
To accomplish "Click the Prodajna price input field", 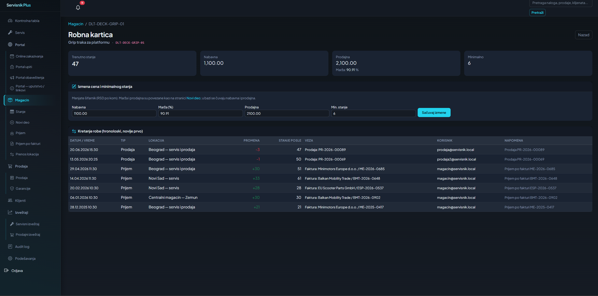I will coord(287,114).
